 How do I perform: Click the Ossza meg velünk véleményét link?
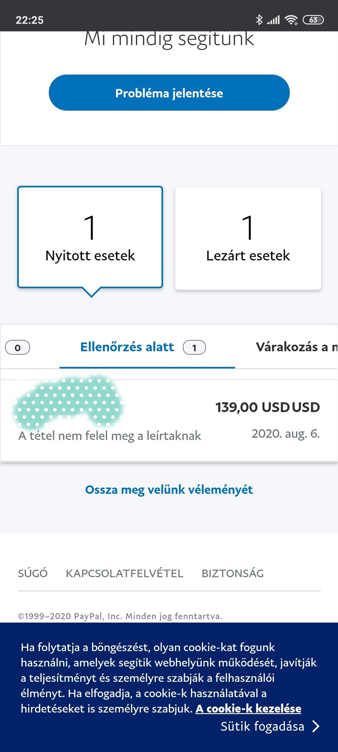pyautogui.click(x=169, y=490)
